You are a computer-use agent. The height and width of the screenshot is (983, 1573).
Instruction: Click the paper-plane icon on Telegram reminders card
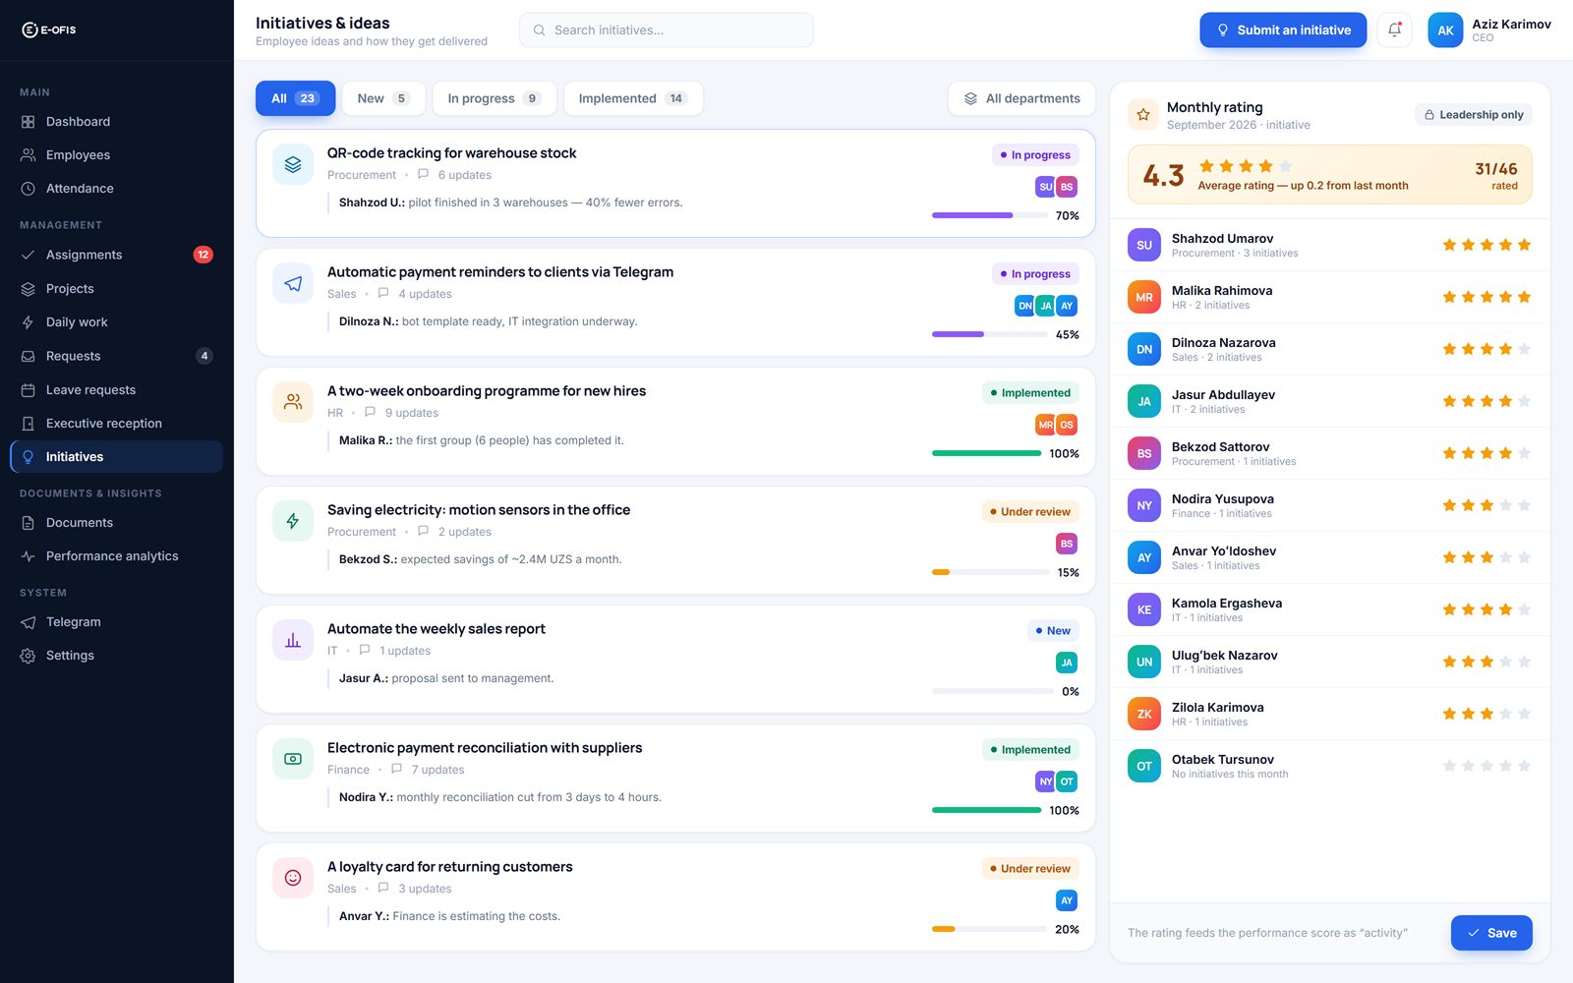[x=293, y=283]
